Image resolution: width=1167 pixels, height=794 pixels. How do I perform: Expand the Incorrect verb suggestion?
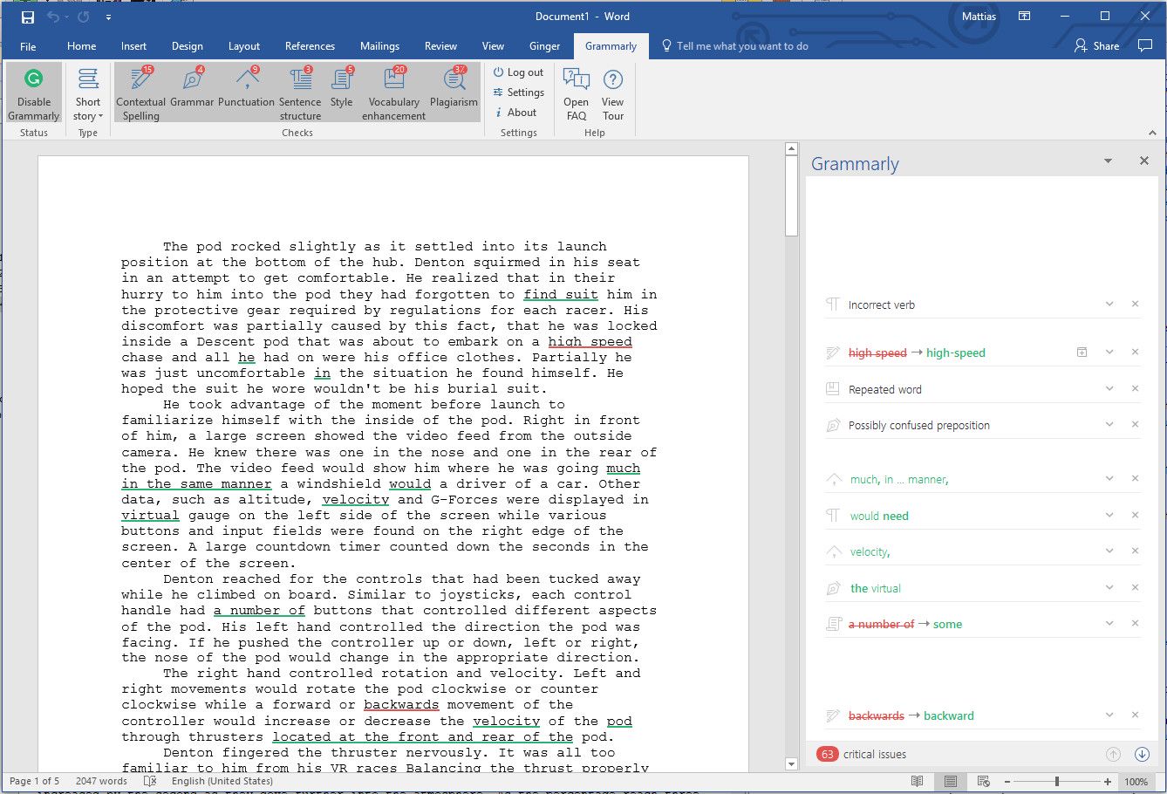pos(1109,304)
